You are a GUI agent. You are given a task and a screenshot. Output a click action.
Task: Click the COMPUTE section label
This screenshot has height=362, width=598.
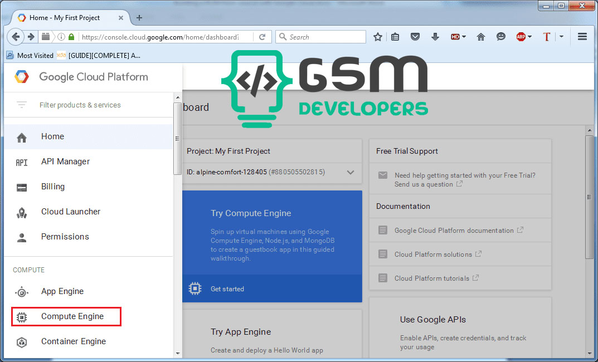point(28,270)
